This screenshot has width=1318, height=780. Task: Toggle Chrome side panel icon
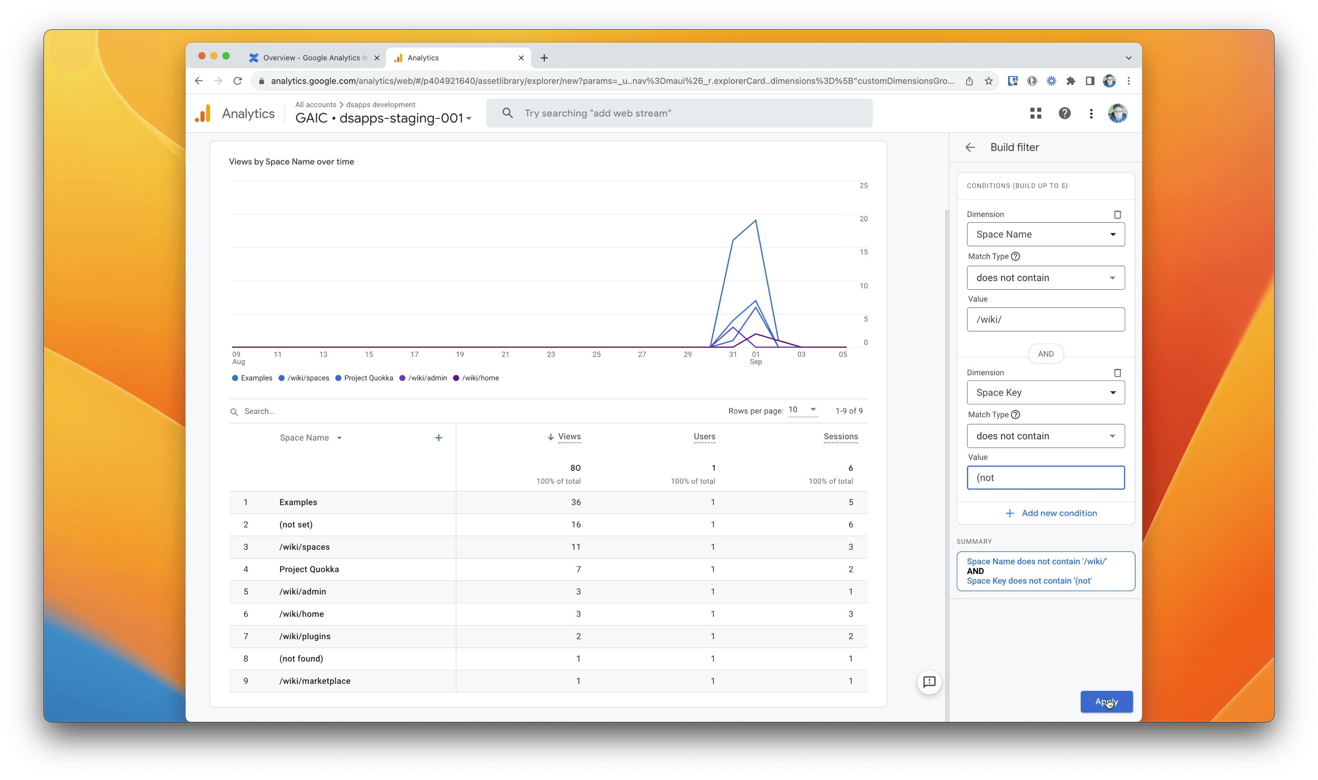click(x=1090, y=81)
